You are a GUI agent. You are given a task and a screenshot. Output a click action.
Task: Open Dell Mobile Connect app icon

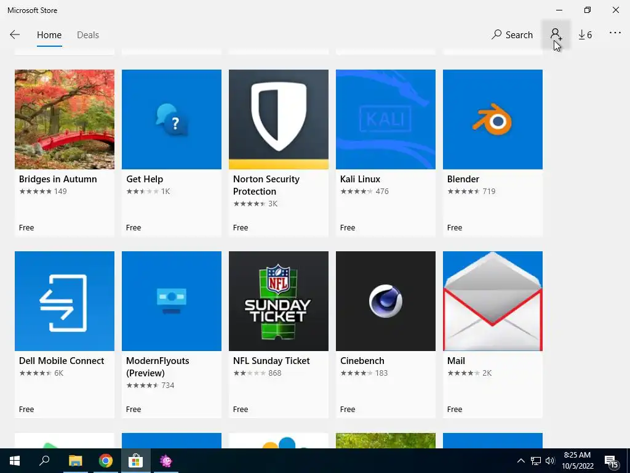(65, 301)
